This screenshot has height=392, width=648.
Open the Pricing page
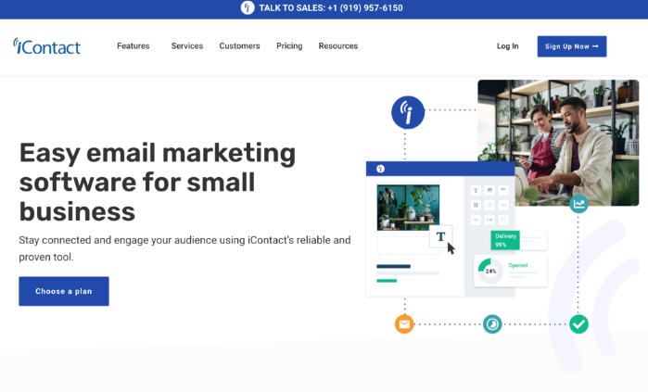coord(289,45)
